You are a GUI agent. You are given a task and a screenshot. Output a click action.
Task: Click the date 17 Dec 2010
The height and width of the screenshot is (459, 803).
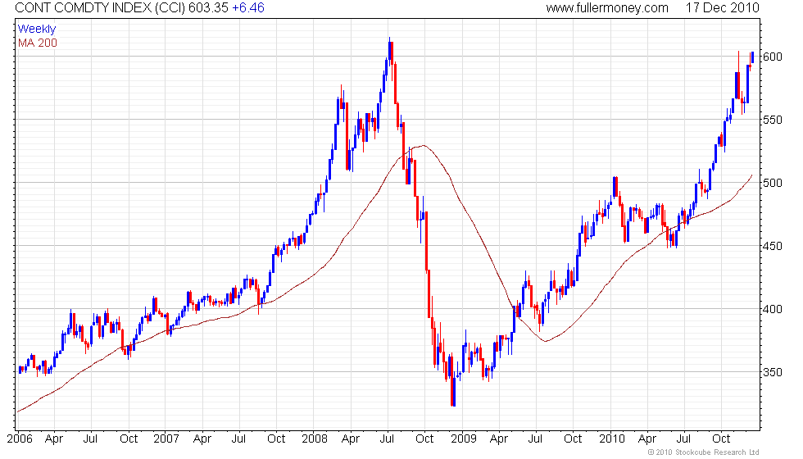coord(723,7)
